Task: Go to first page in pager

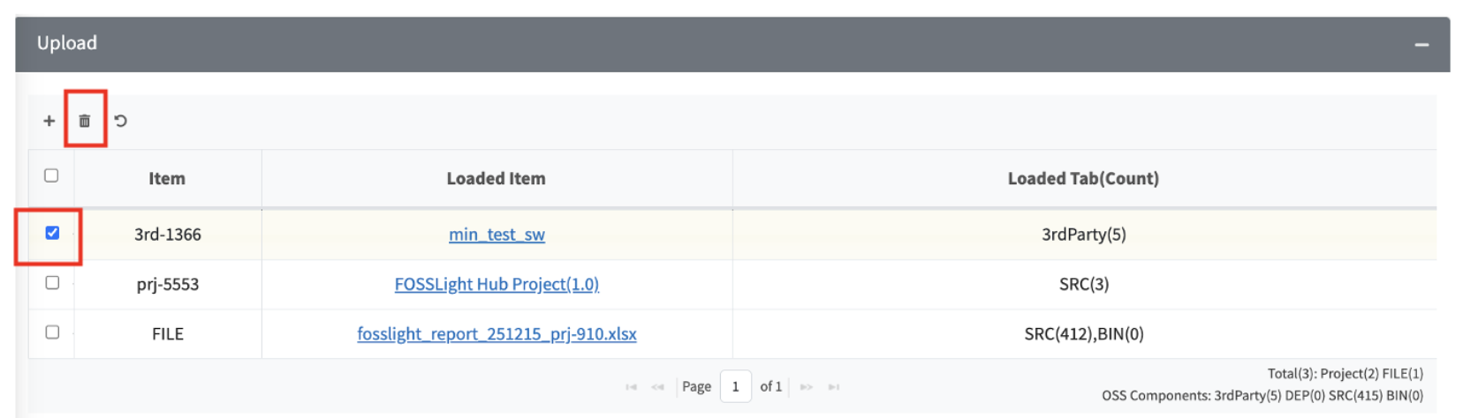Action: click(631, 387)
